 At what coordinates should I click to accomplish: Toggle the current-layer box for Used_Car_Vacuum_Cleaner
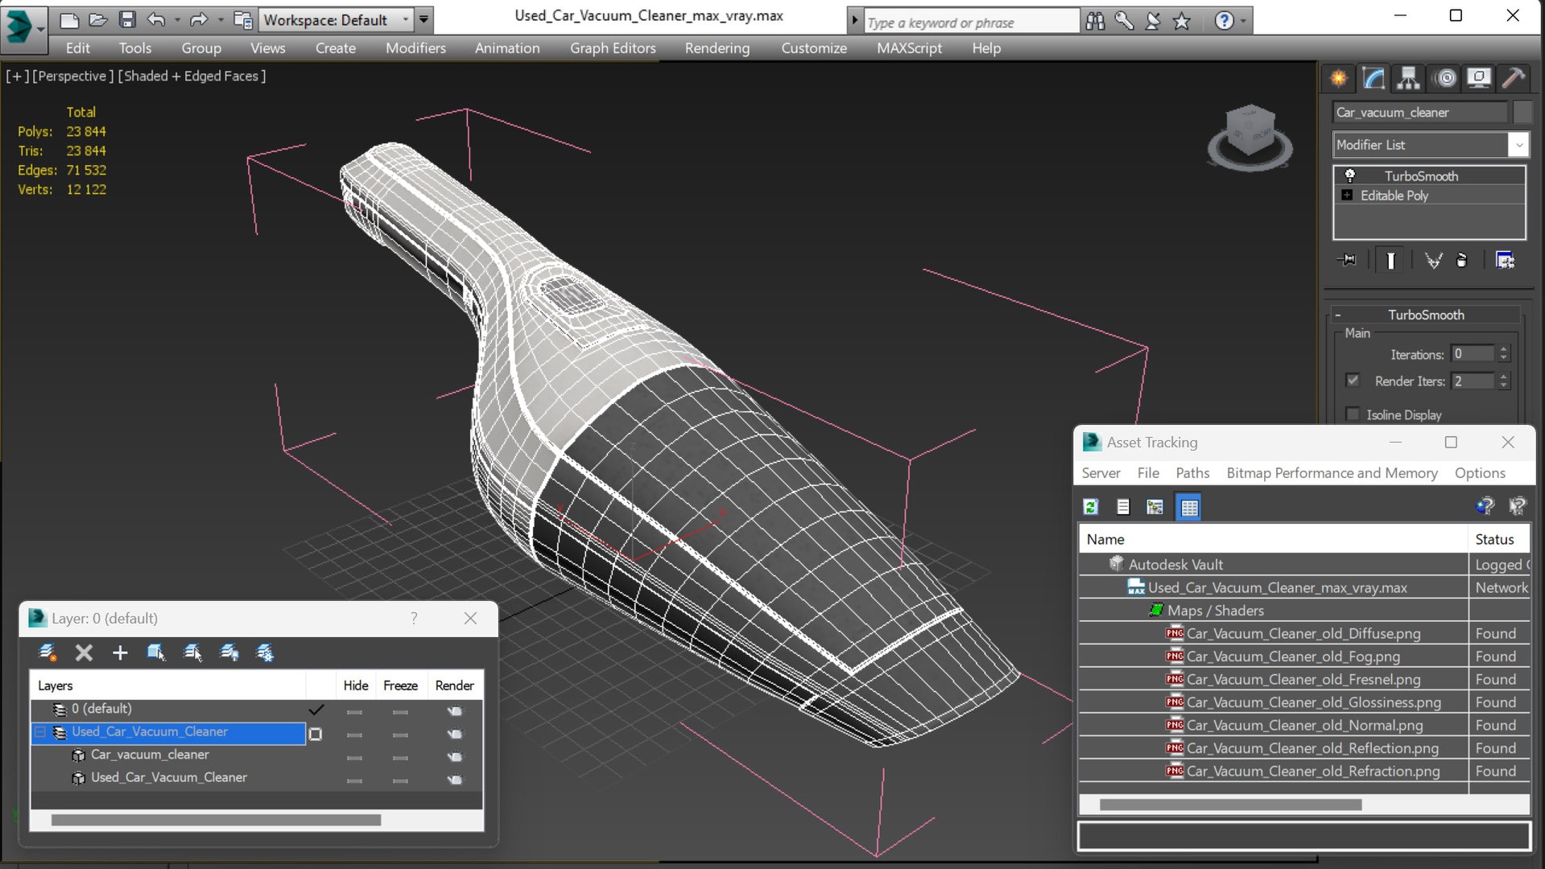[316, 734]
